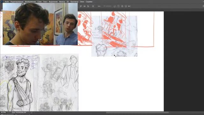Open the Изображение menu
This screenshot has height=115, width=204.
(30, 2)
